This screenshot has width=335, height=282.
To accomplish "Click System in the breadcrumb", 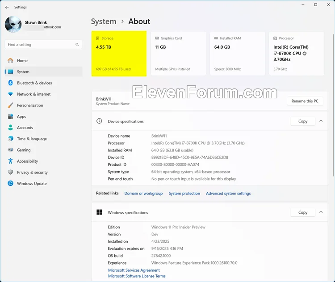I will [104, 21].
